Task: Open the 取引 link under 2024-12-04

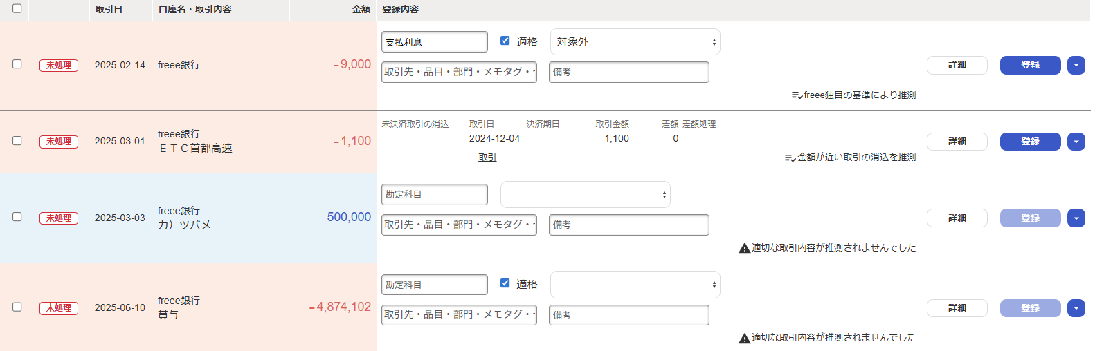Action: [487, 158]
